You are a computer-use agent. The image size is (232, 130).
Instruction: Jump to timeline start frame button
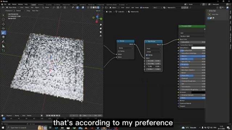pyautogui.click(x=47, y=116)
